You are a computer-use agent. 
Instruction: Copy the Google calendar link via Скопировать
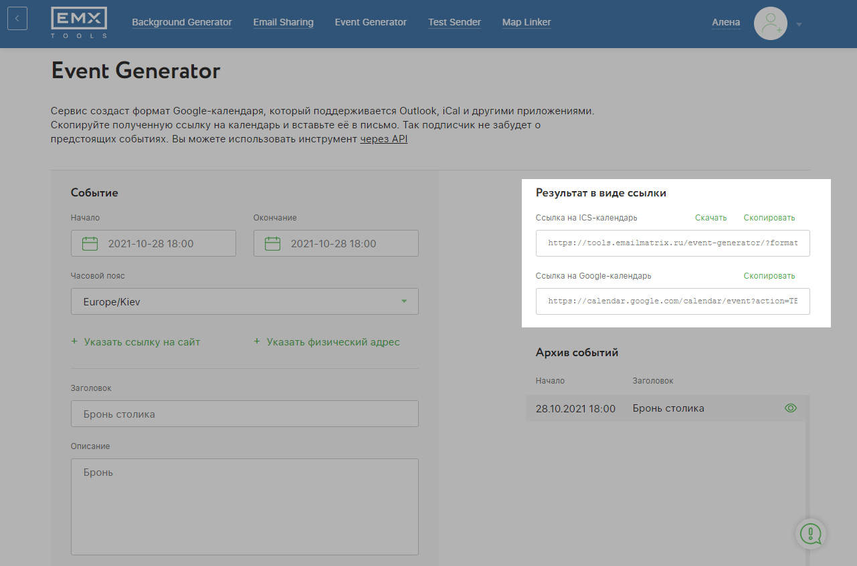pyautogui.click(x=769, y=276)
